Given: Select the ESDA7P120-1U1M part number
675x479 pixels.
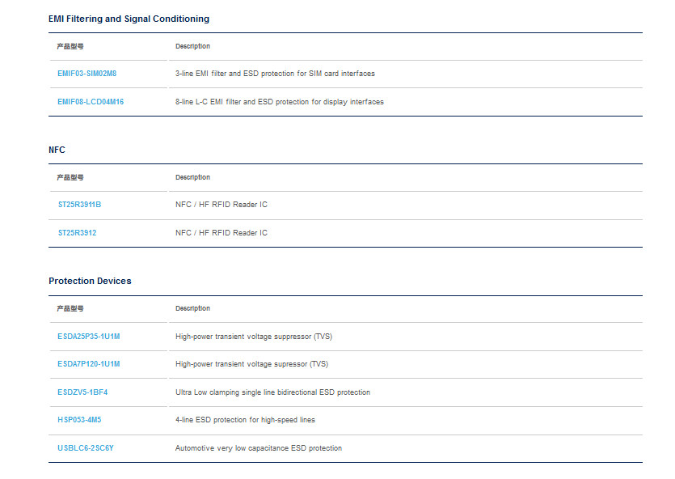Looking at the screenshot, I should (x=89, y=364).
